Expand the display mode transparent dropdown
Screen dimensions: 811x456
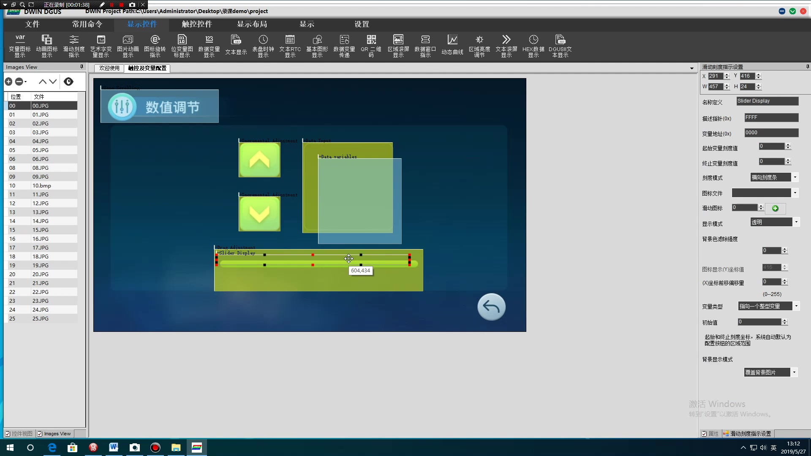point(796,222)
